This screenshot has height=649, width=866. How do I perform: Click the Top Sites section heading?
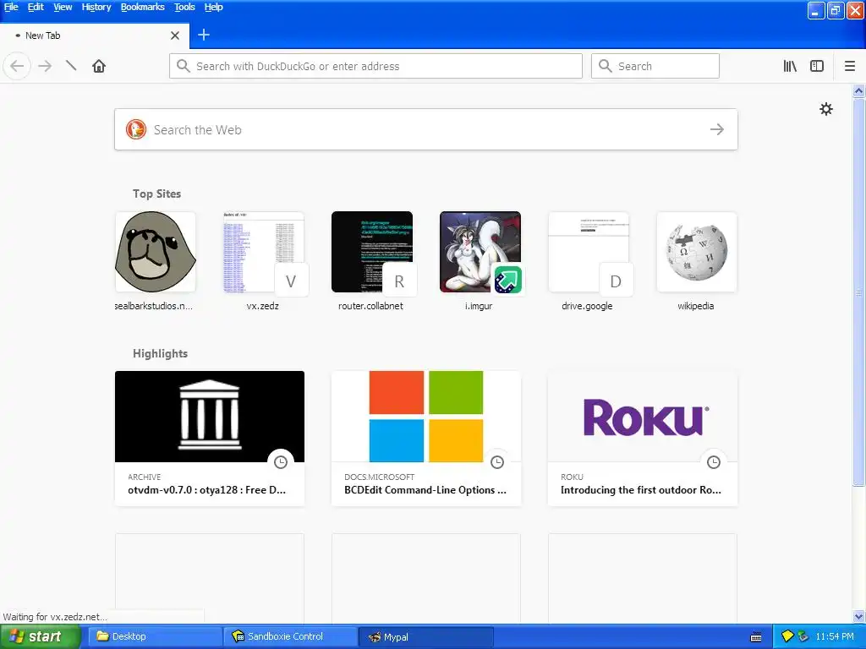pos(156,194)
